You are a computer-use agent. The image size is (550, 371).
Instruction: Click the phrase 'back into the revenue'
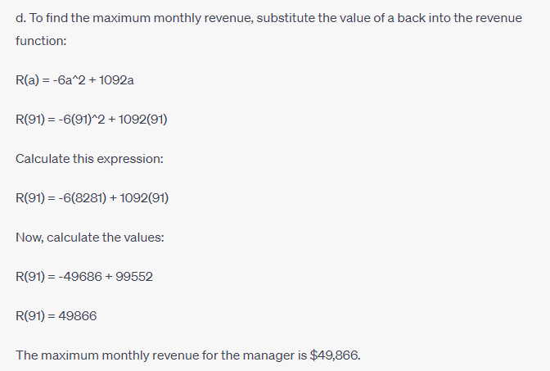coord(459,18)
